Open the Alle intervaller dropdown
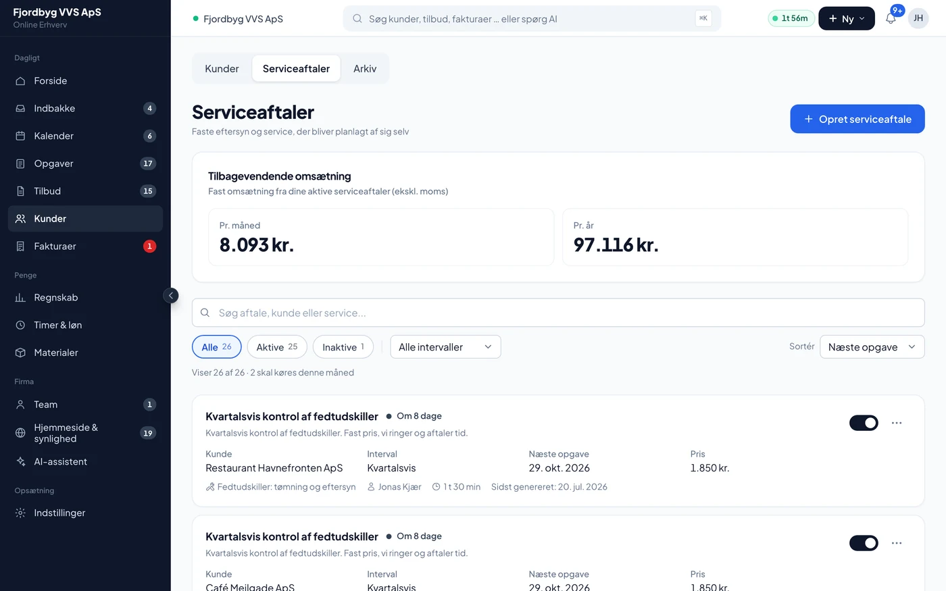The height and width of the screenshot is (591, 946). coord(446,347)
